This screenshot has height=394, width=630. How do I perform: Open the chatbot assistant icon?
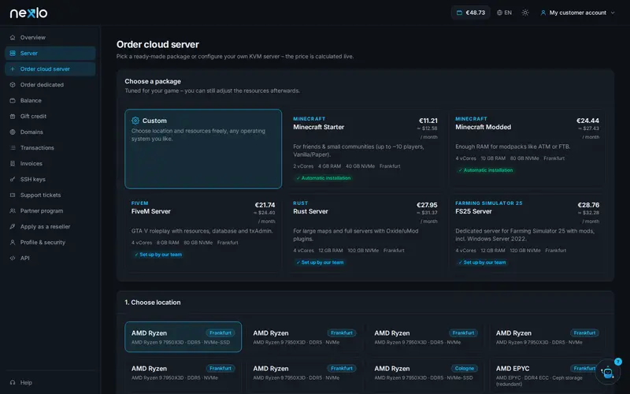[x=607, y=372]
